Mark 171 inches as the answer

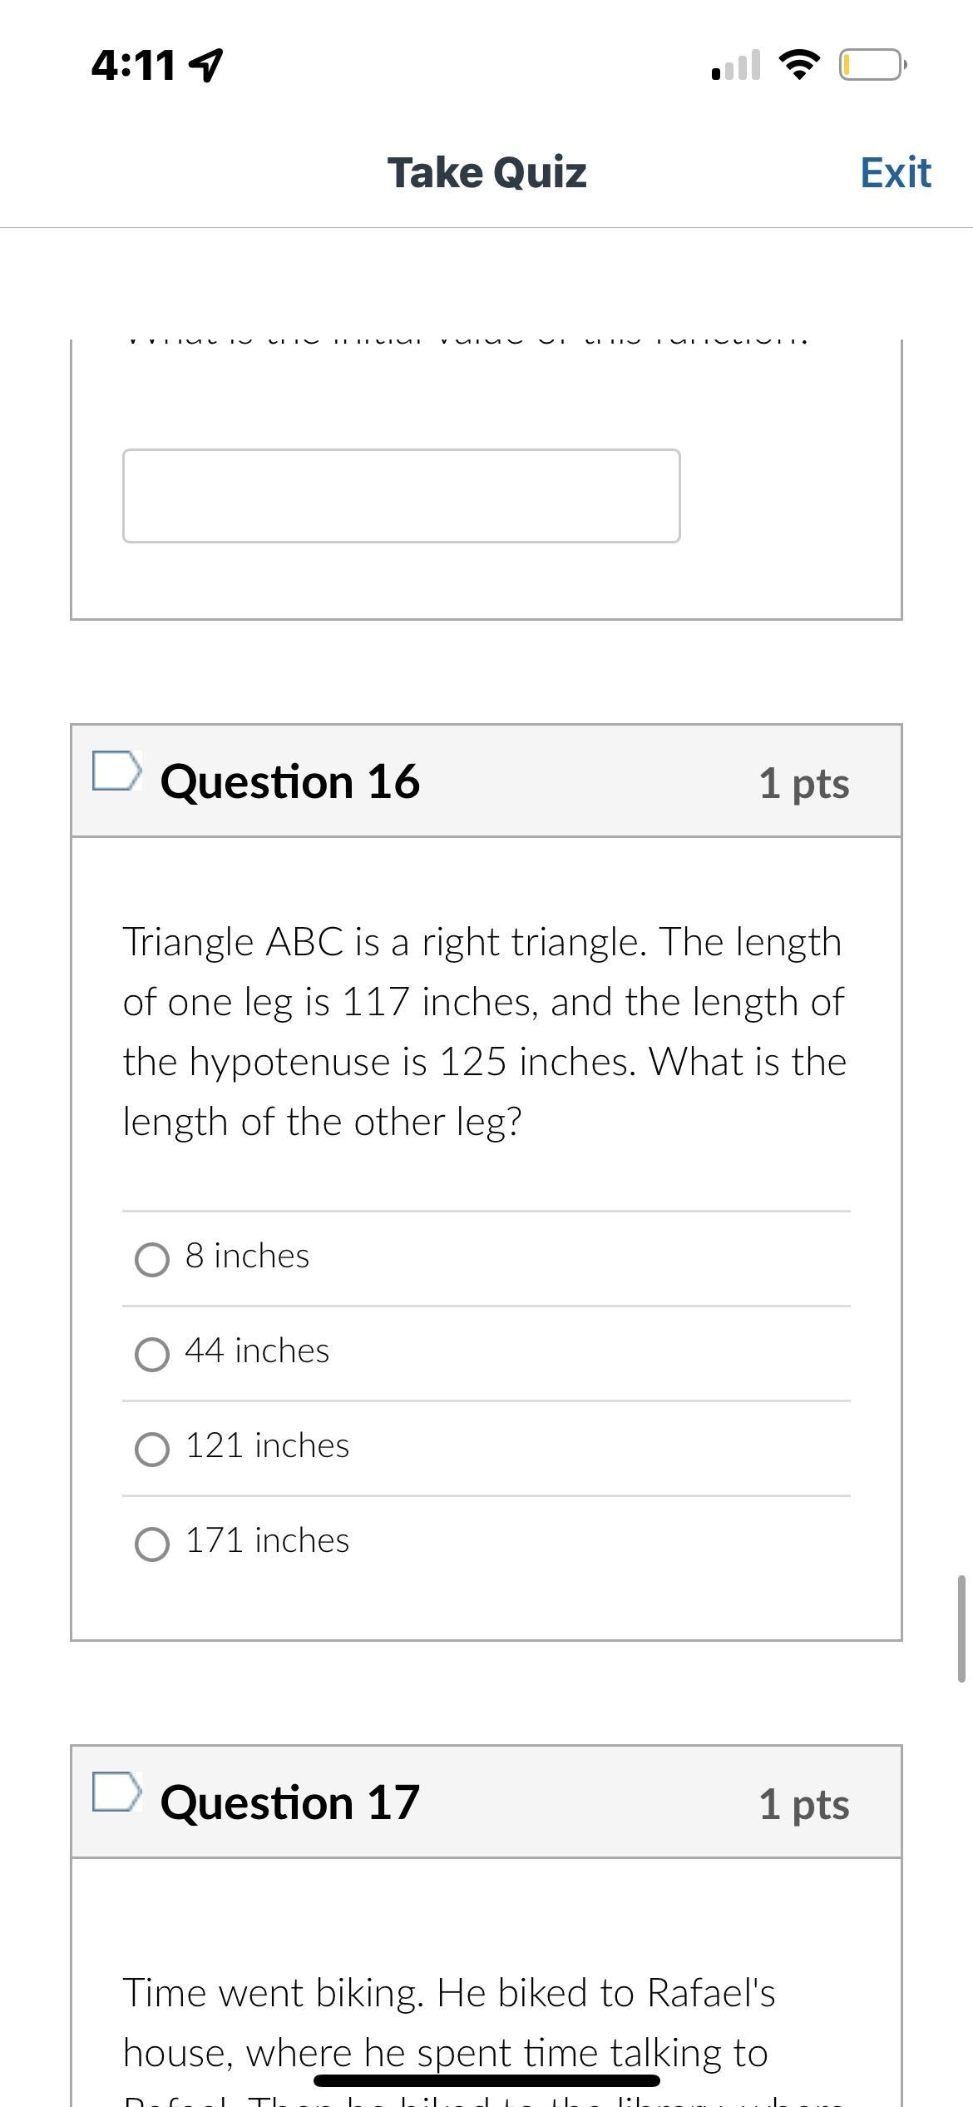coord(152,1544)
